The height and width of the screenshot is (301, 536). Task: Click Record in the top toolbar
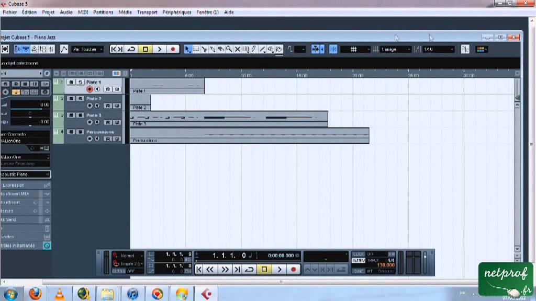click(173, 50)
